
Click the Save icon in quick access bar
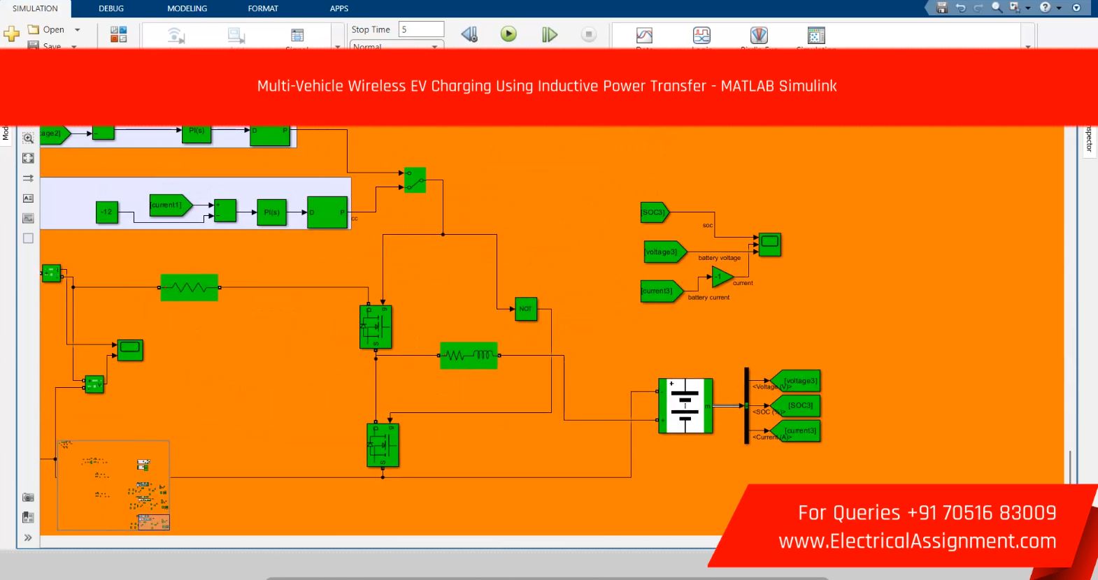click(x=942, y=8)
